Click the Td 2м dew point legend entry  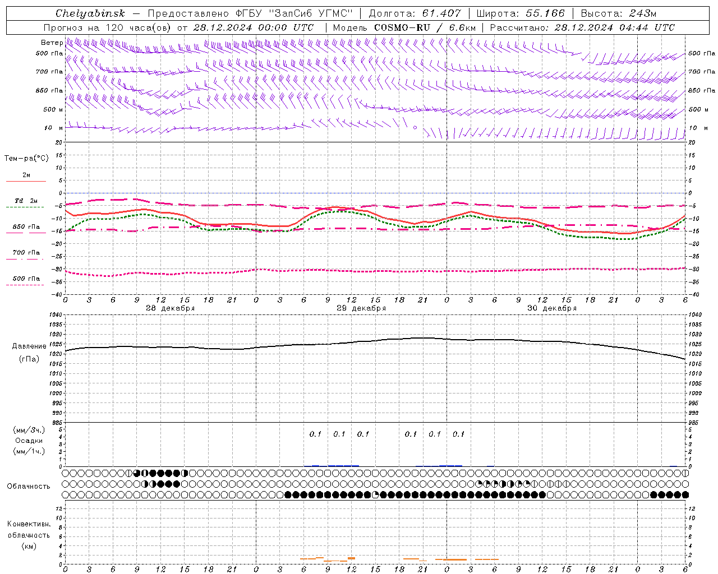pos(26,201)
